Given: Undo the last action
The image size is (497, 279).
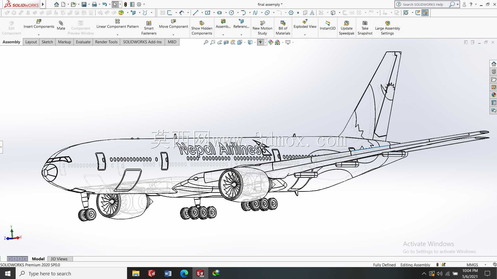Looking at the screenshot, I should tap(105, 4).
